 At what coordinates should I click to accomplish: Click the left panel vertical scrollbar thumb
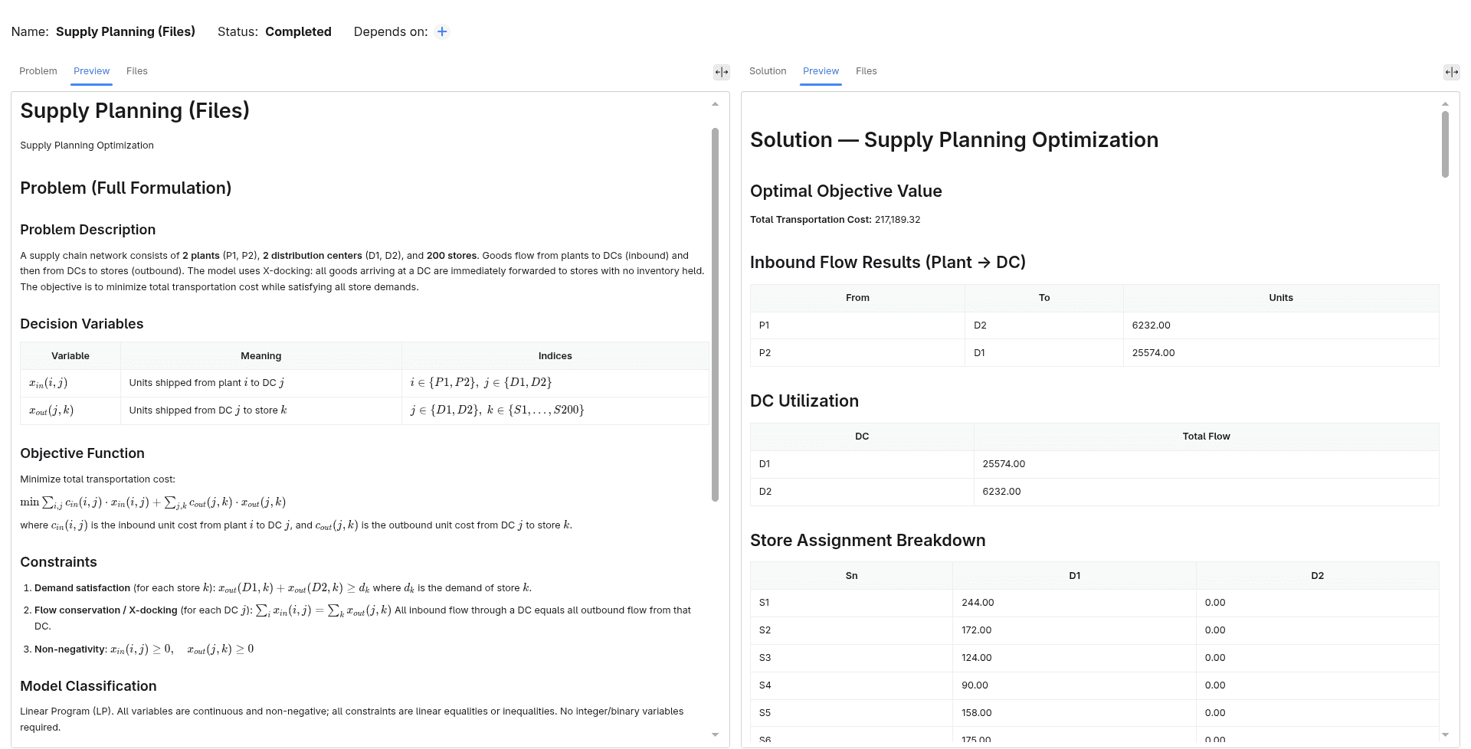coord(715,314)
